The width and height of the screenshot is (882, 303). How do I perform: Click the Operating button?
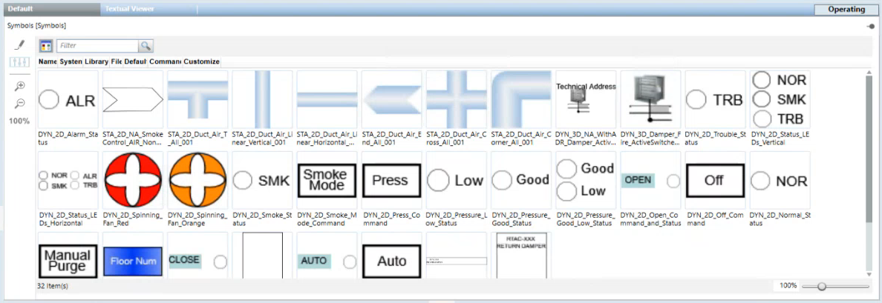pos(847,10)
